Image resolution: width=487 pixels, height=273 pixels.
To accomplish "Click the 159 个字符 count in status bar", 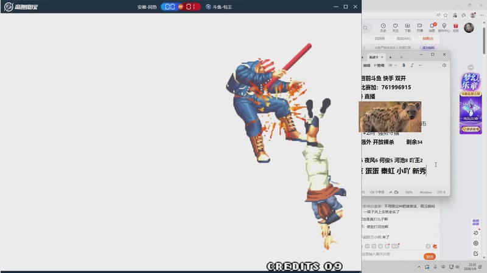I will coord(376,192).
